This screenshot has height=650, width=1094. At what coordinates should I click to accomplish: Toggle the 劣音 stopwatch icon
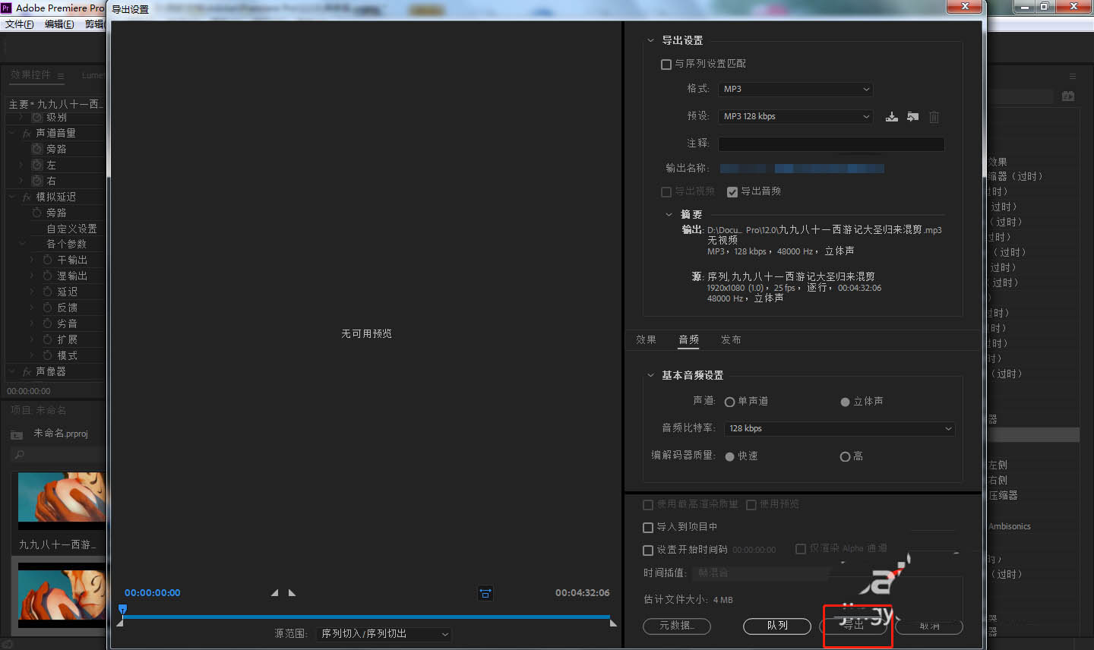click(x=48, y=323)
